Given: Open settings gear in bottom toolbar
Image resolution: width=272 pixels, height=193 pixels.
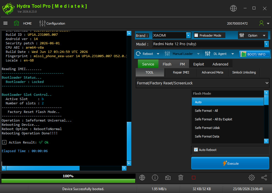Looking at the screenshot, I should click(x=251, y=178).
